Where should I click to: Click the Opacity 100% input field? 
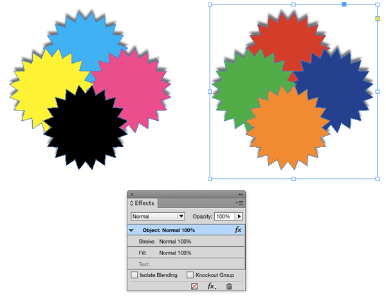coord(225,217)
